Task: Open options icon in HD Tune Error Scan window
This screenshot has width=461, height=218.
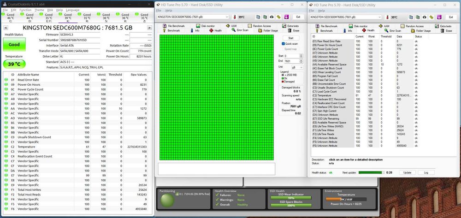Action: (x=278, y=17)
